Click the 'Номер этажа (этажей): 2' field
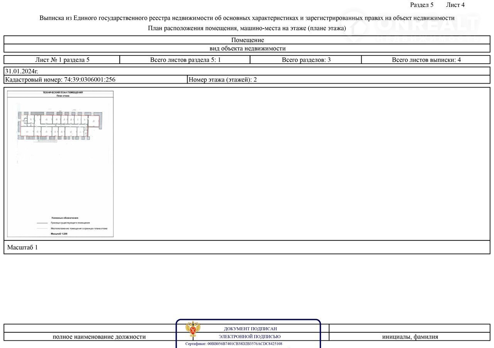The image size is (494, 348). coord(223,80)
